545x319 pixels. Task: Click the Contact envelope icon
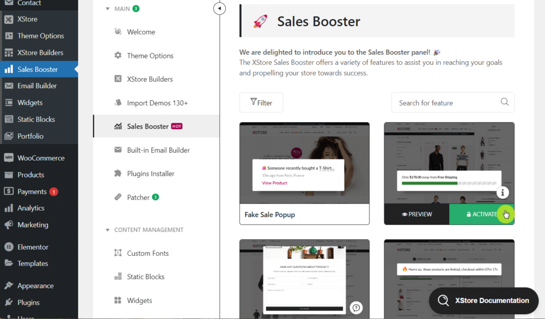pos(9,3)
